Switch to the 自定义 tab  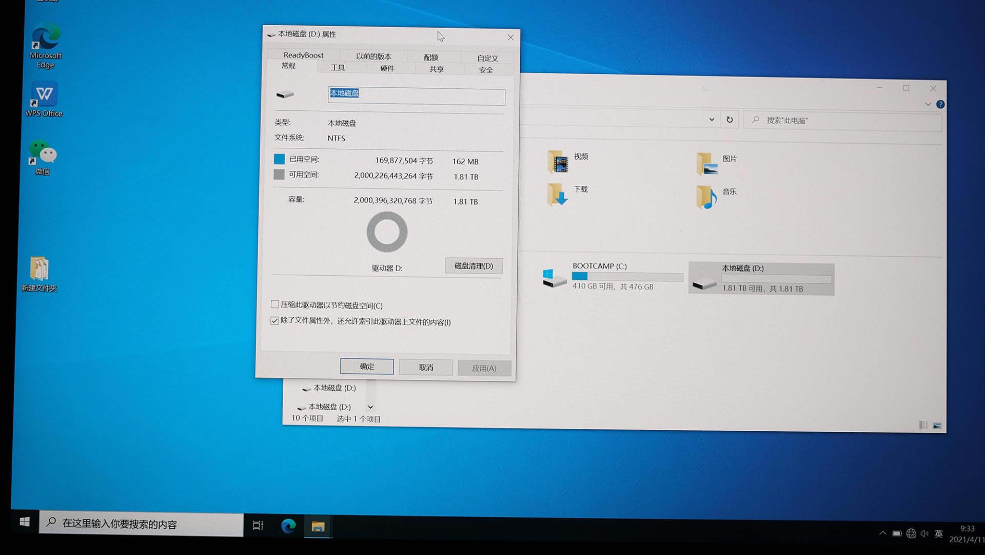(487, 58)
